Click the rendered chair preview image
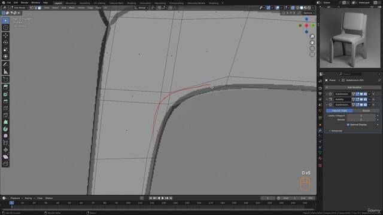This screenshot has width=383, height=215. 350,39
